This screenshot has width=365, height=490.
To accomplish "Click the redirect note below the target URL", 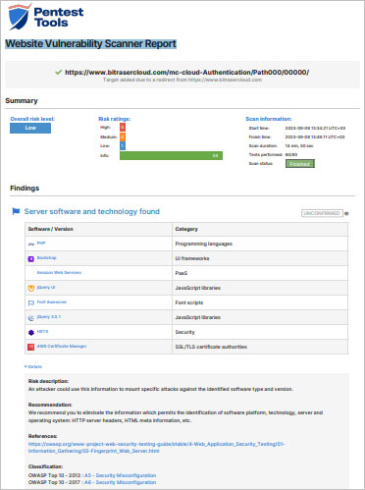I will pos(182,80).
